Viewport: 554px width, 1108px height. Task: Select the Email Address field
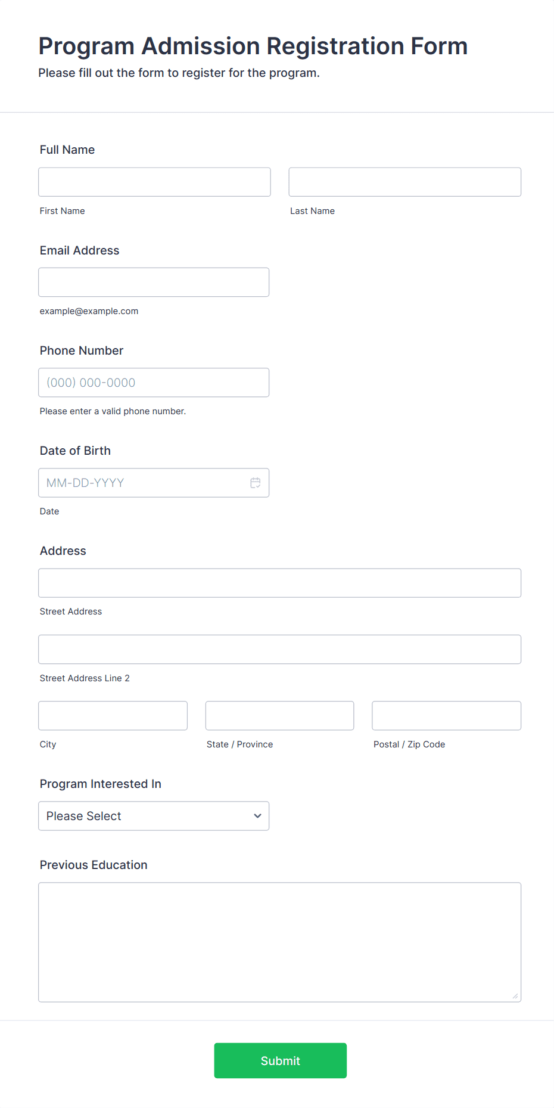point(154,282)
